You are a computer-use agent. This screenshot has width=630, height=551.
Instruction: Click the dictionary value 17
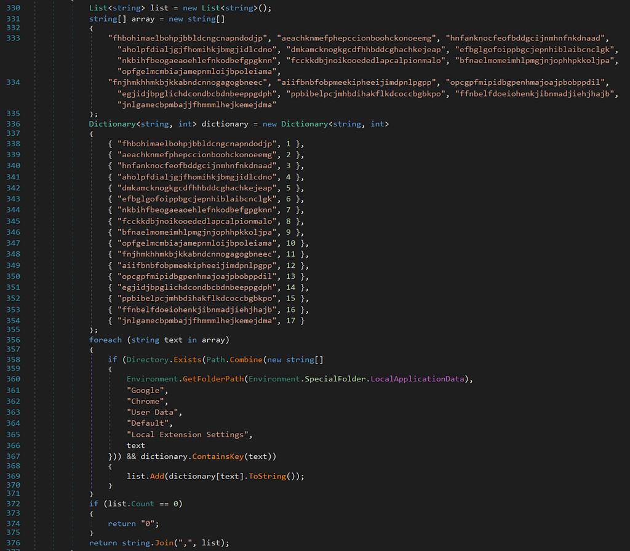click(x=290, y=321)
